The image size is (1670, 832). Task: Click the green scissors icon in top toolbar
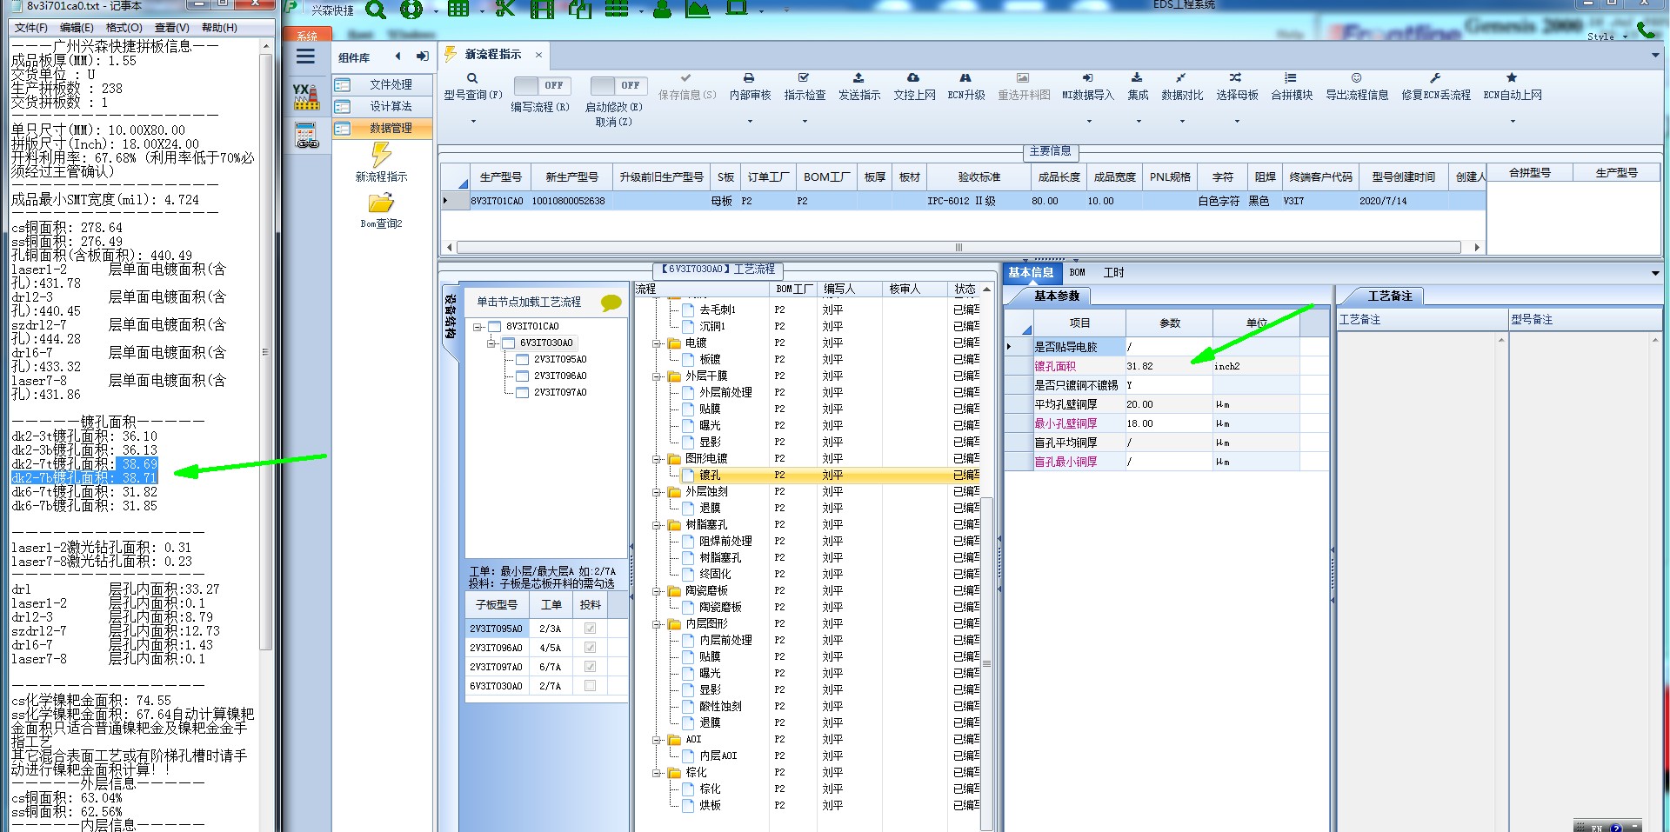click(504, 9)
